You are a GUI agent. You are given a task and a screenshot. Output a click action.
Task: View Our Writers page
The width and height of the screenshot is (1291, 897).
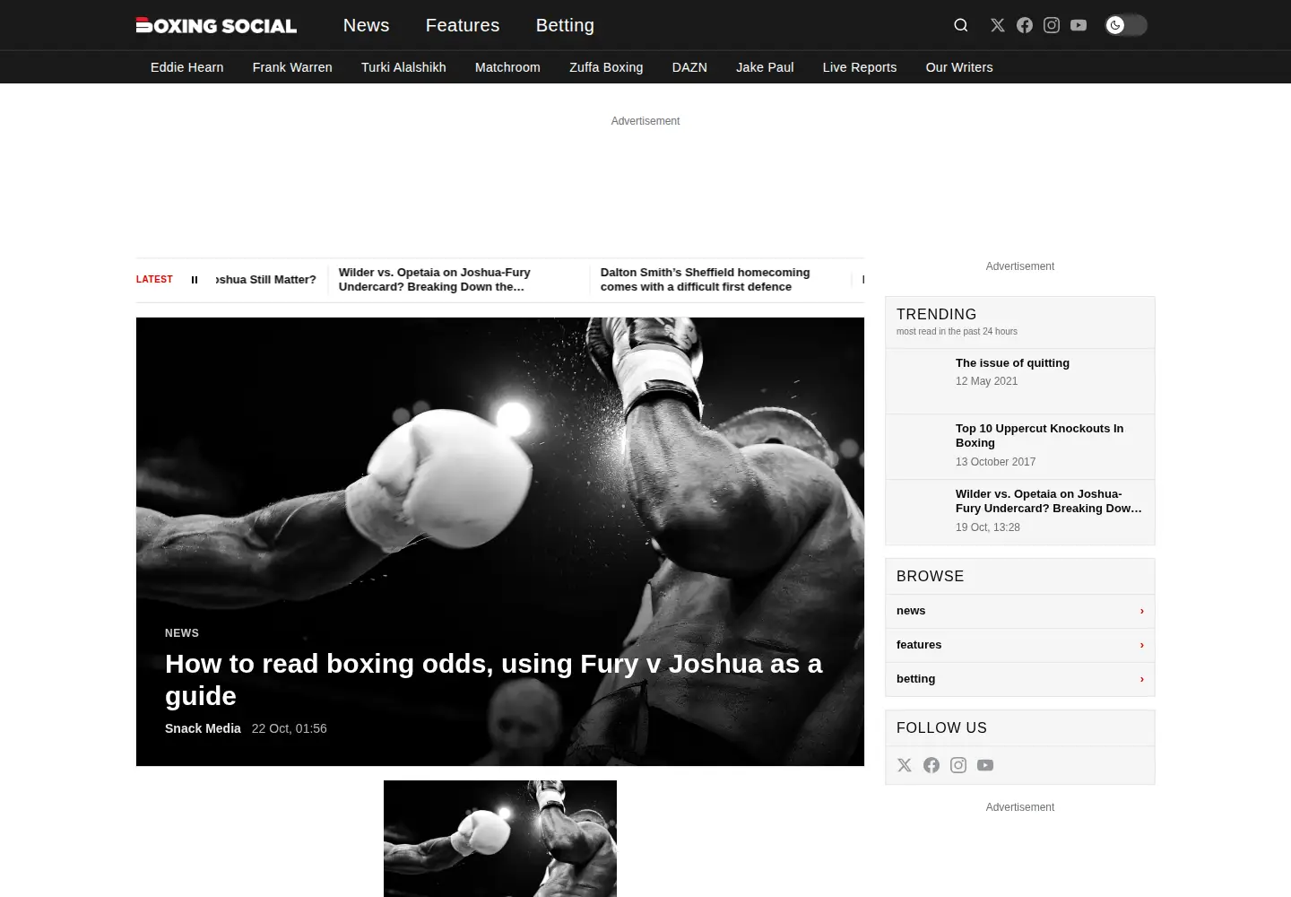[x=959, y=67]
